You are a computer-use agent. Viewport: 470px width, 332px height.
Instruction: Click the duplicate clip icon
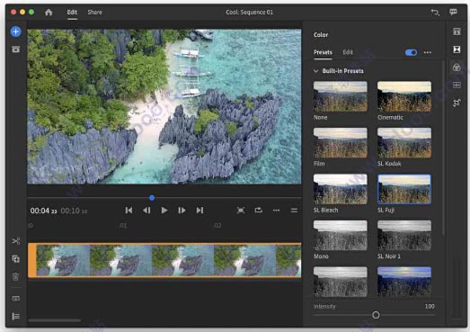16,259
